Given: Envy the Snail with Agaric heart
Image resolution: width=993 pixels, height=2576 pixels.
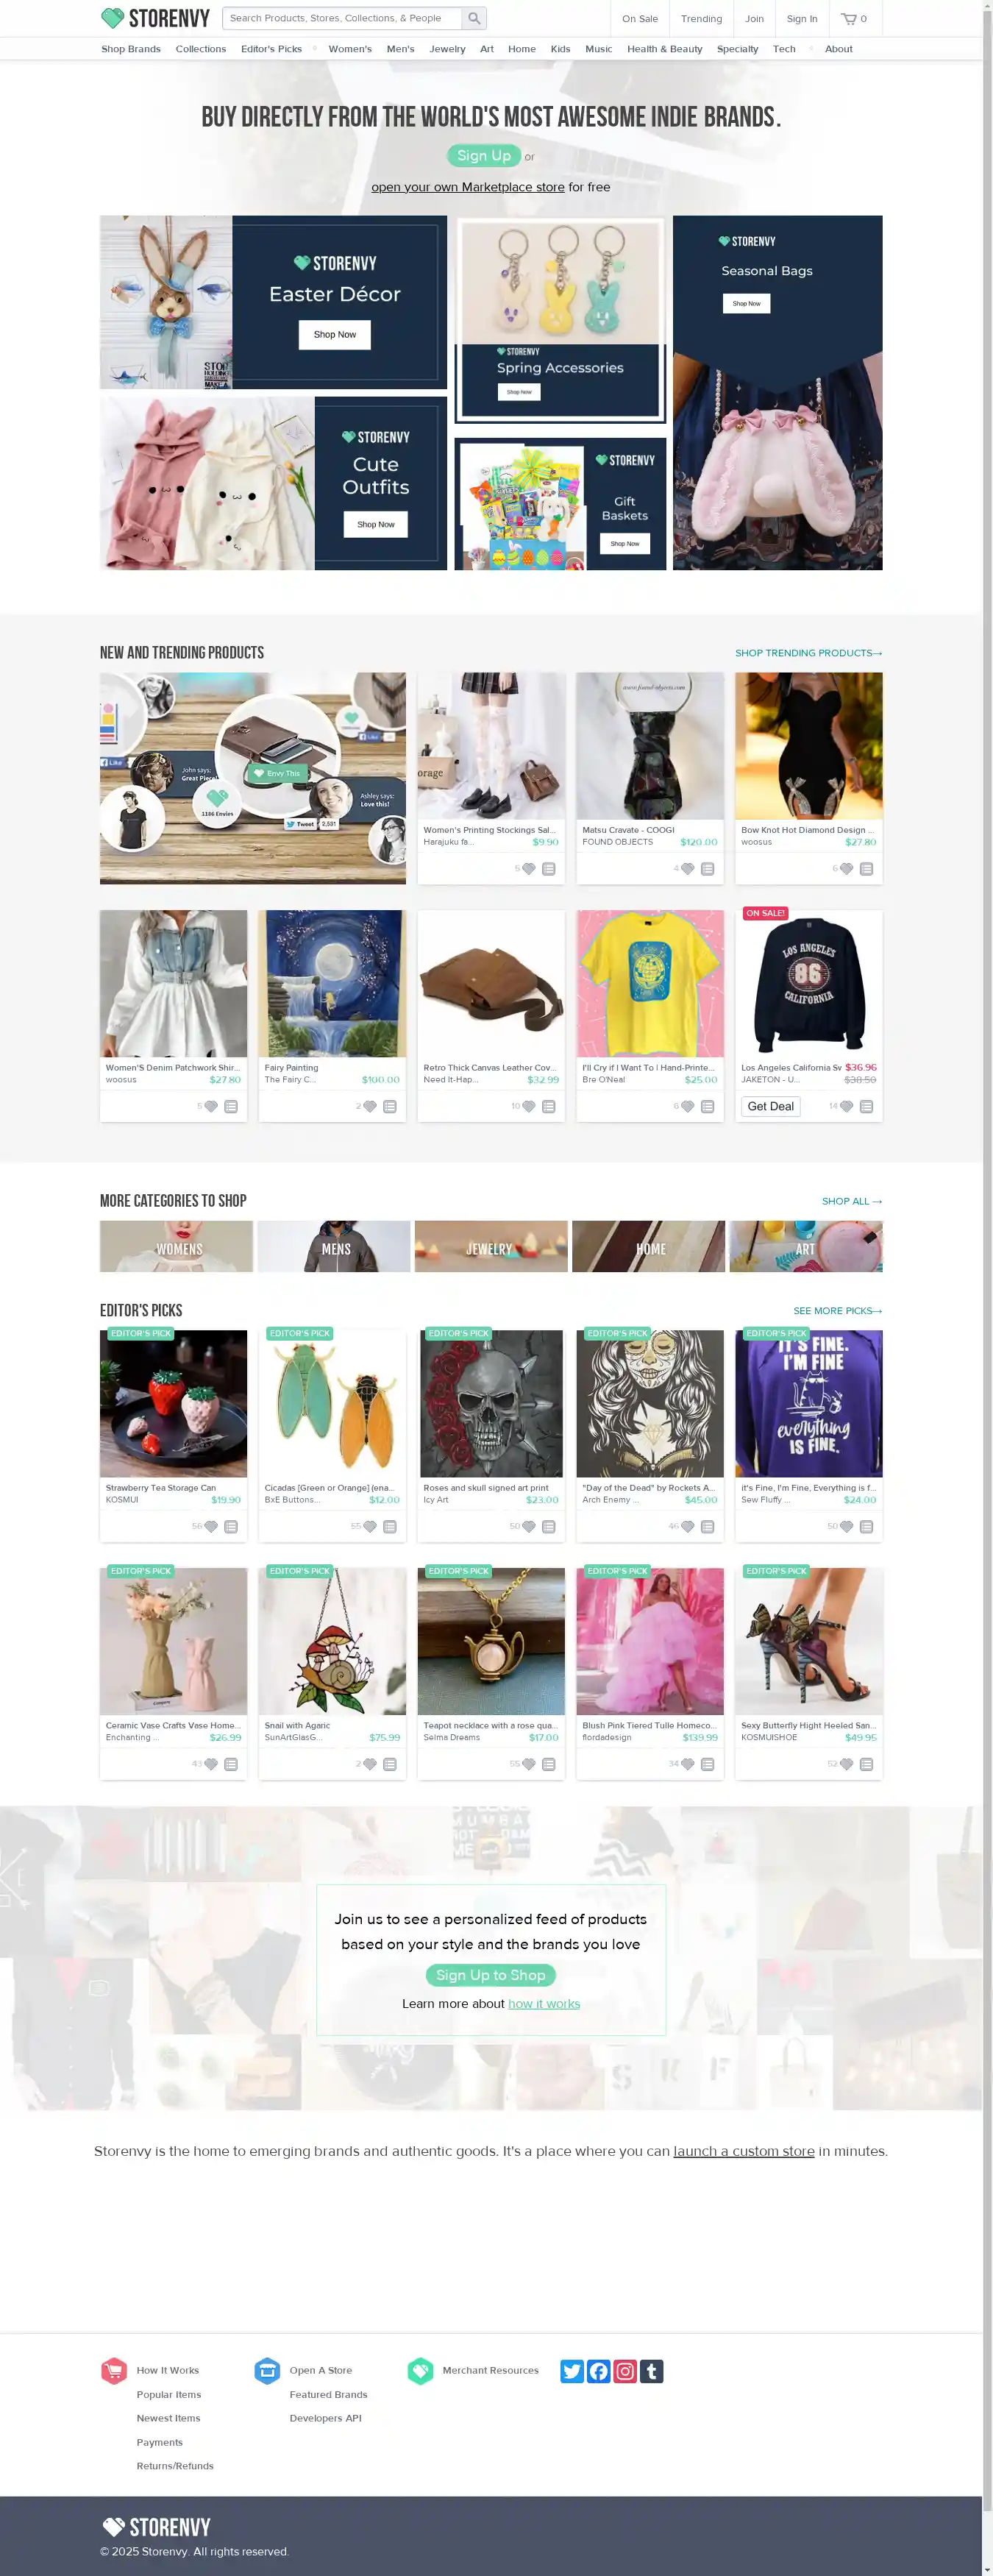Looking at the screenshot, I should click(x=370, y=1764).
